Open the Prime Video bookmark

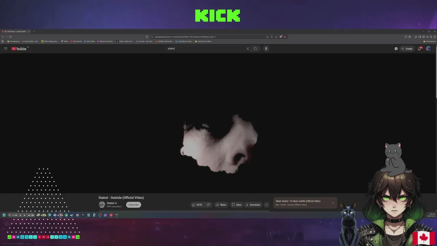coord(89,41)
